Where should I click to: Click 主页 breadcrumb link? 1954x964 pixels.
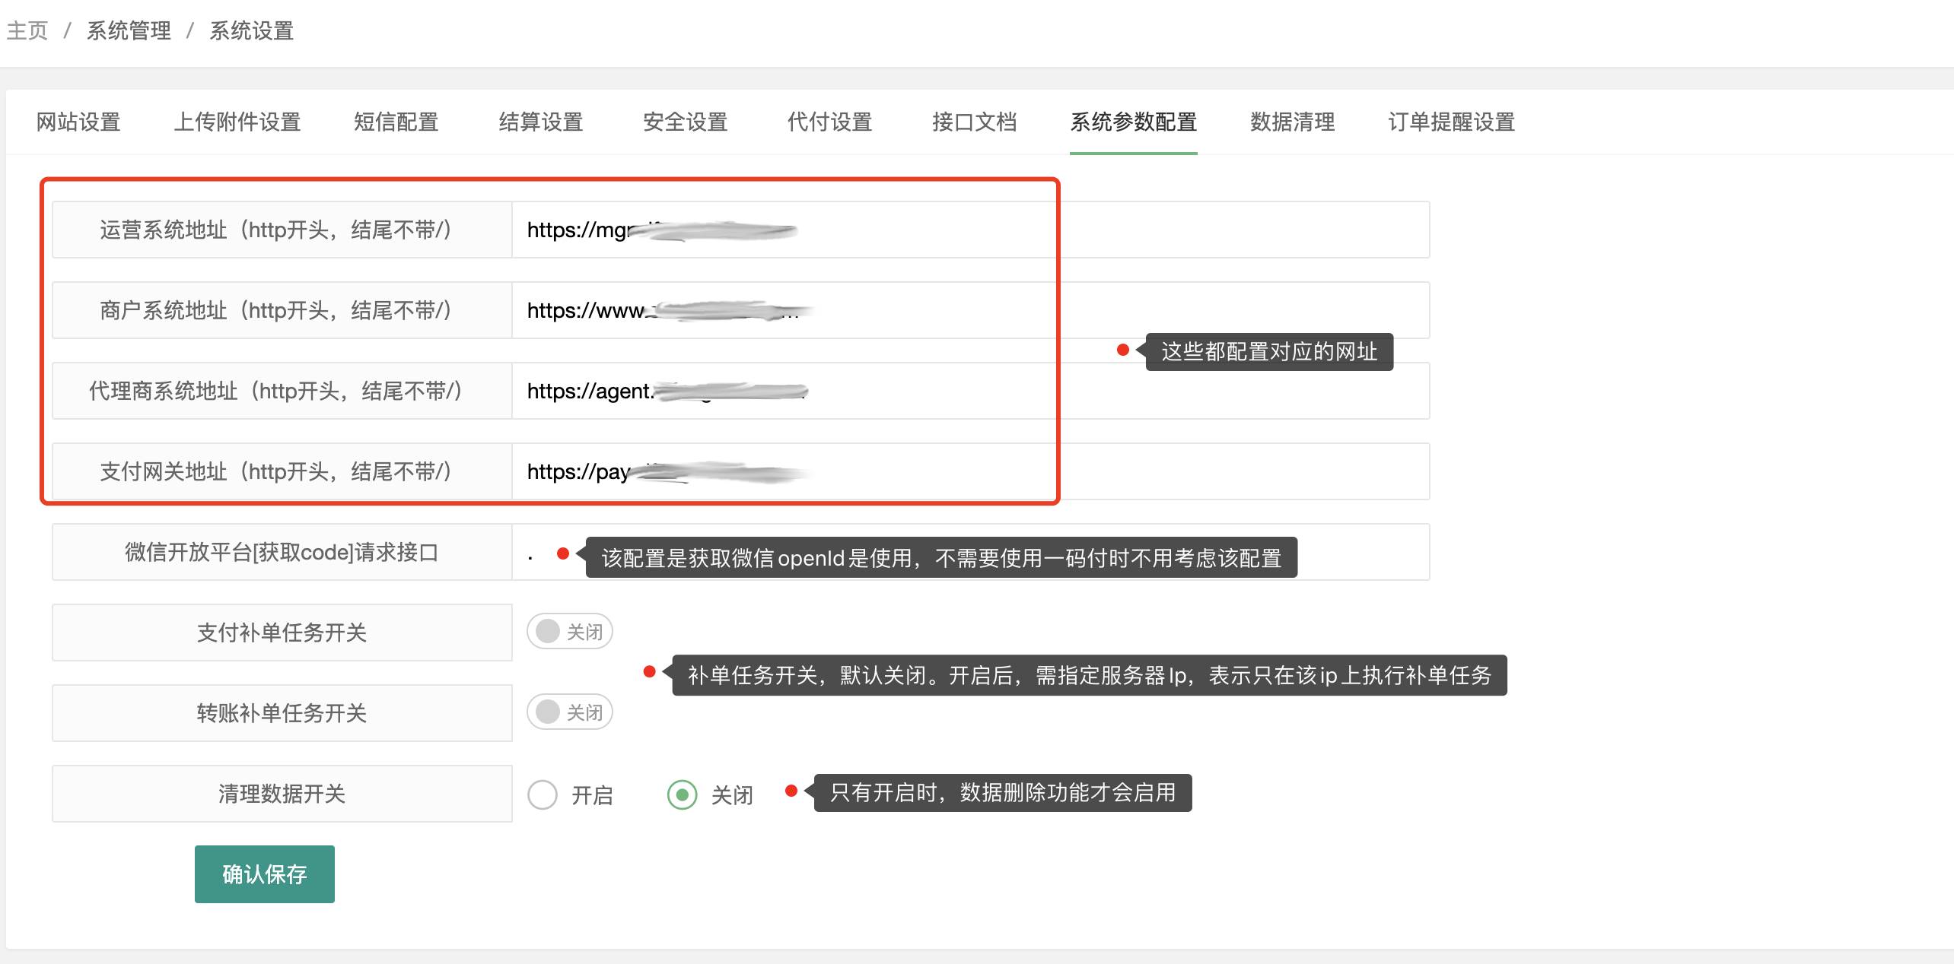click(x=27, y=30)
